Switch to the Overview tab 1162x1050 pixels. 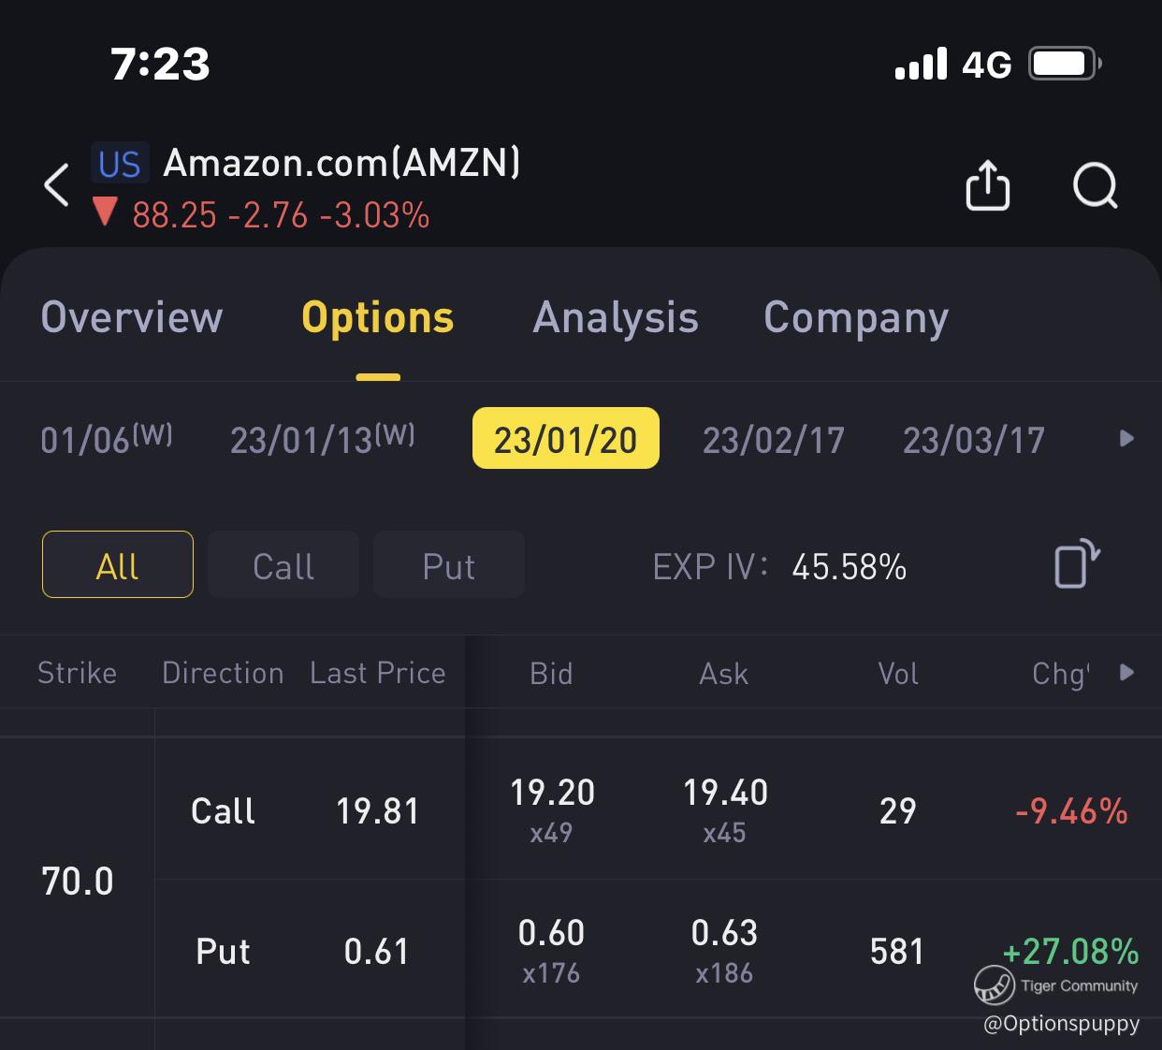tap(132, 317)
